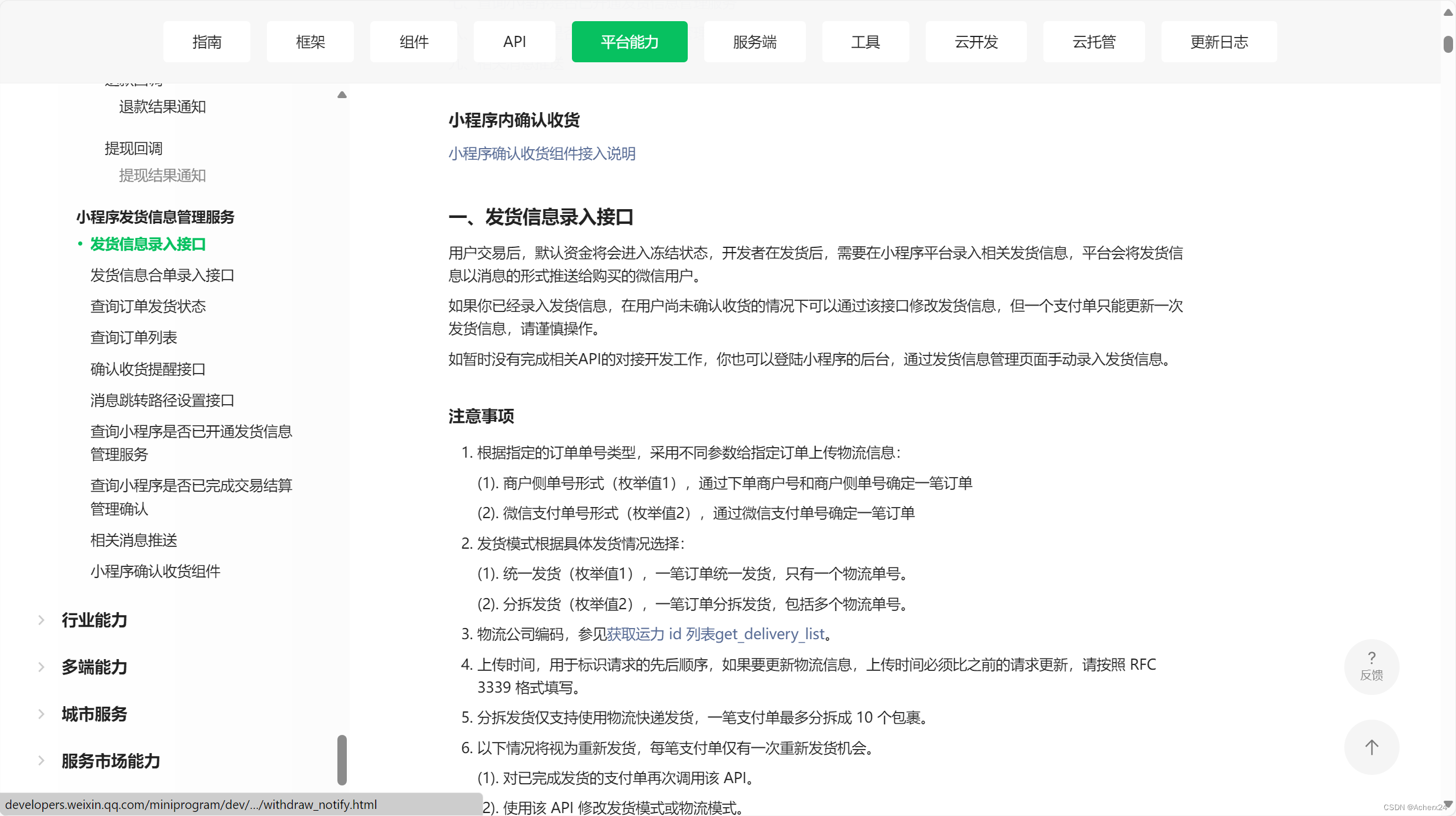Open 查询小程序是否已完成交易结算管理确认 item

[x=191, y=497]
